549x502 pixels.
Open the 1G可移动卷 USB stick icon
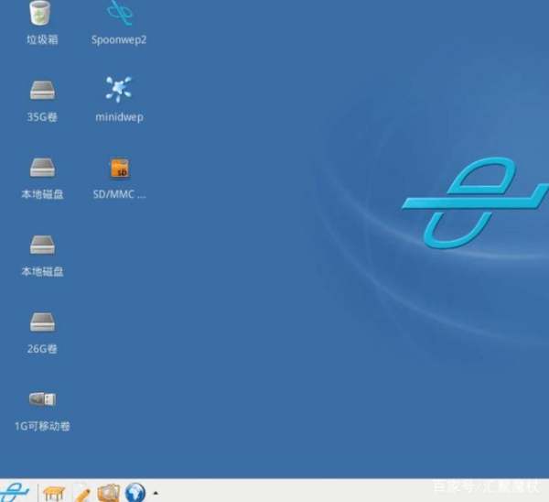[42, 398]
